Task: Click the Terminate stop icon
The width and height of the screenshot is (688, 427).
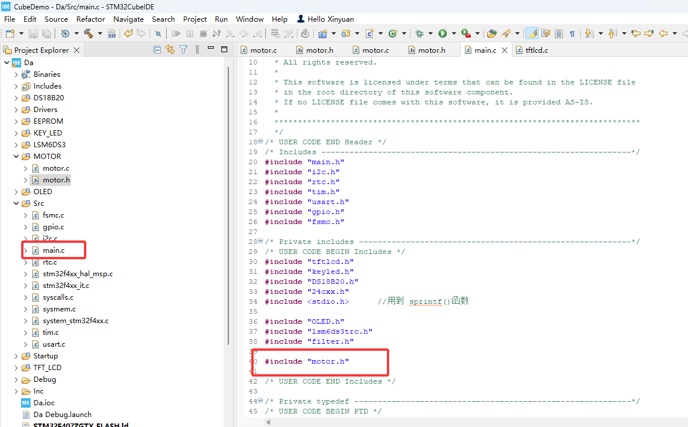Action: click(203, 33)
